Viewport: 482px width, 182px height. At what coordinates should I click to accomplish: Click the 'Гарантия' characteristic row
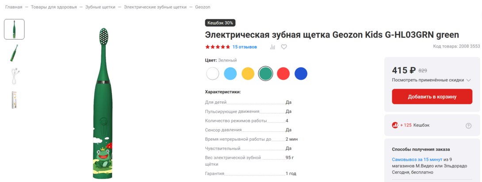coord(251,174)
